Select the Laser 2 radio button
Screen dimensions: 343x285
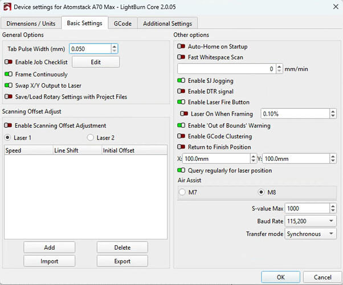click(x=91, y=138)
